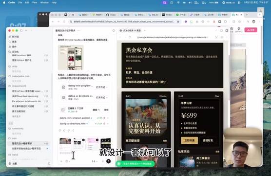271x176 pixels.
Task: Click the macOS Wi-Fi menu bar icon
Action: coord(178,2)
